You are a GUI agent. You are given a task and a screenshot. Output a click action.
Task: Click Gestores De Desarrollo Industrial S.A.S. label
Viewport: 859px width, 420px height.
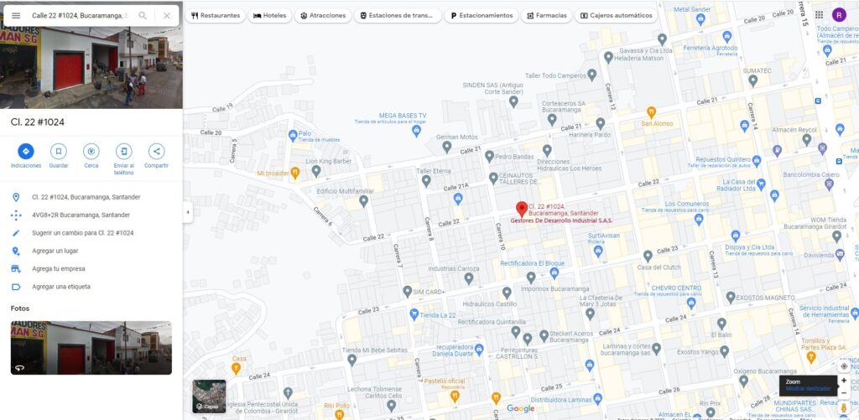tap(561, 220)
